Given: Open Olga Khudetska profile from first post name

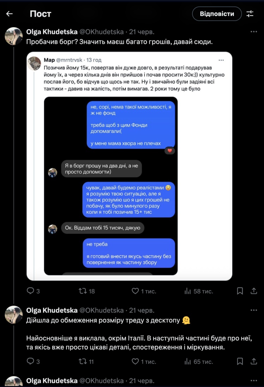Looking at the screenshot, I should pos(52,32).
